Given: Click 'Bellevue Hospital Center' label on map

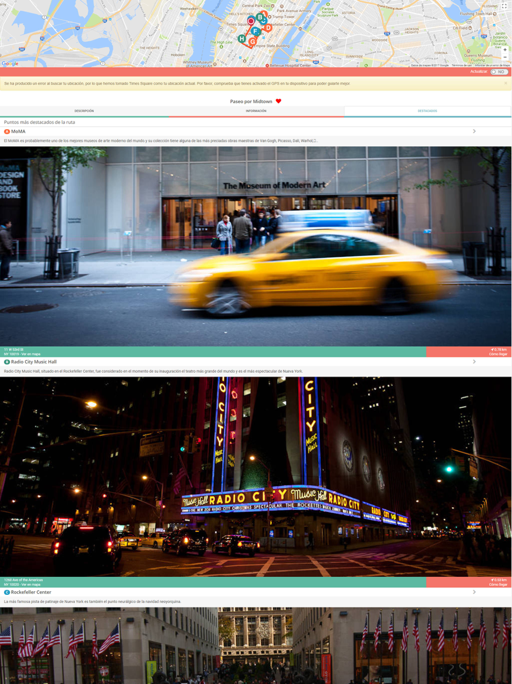Looking at the screenshot, I should coord(290,65).
